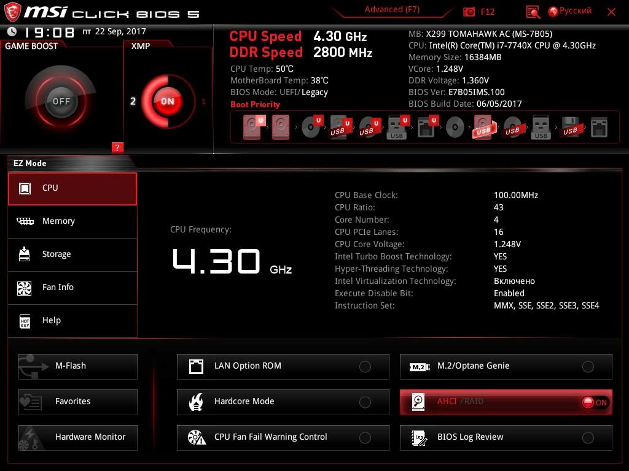Enable M.2/Optane Genie
629x471 pixels.
tap(506, 366)
